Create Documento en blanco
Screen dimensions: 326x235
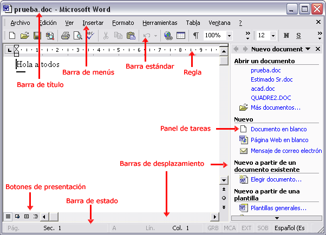point(278,129)
